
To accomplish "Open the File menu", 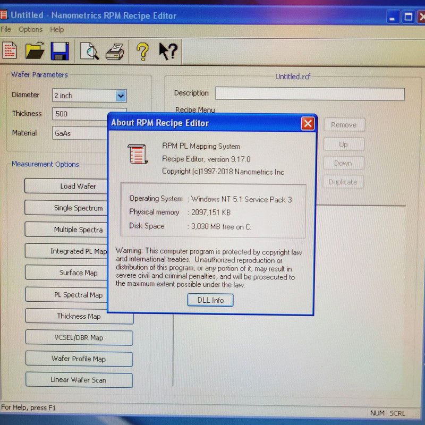I will pos(6,29).
